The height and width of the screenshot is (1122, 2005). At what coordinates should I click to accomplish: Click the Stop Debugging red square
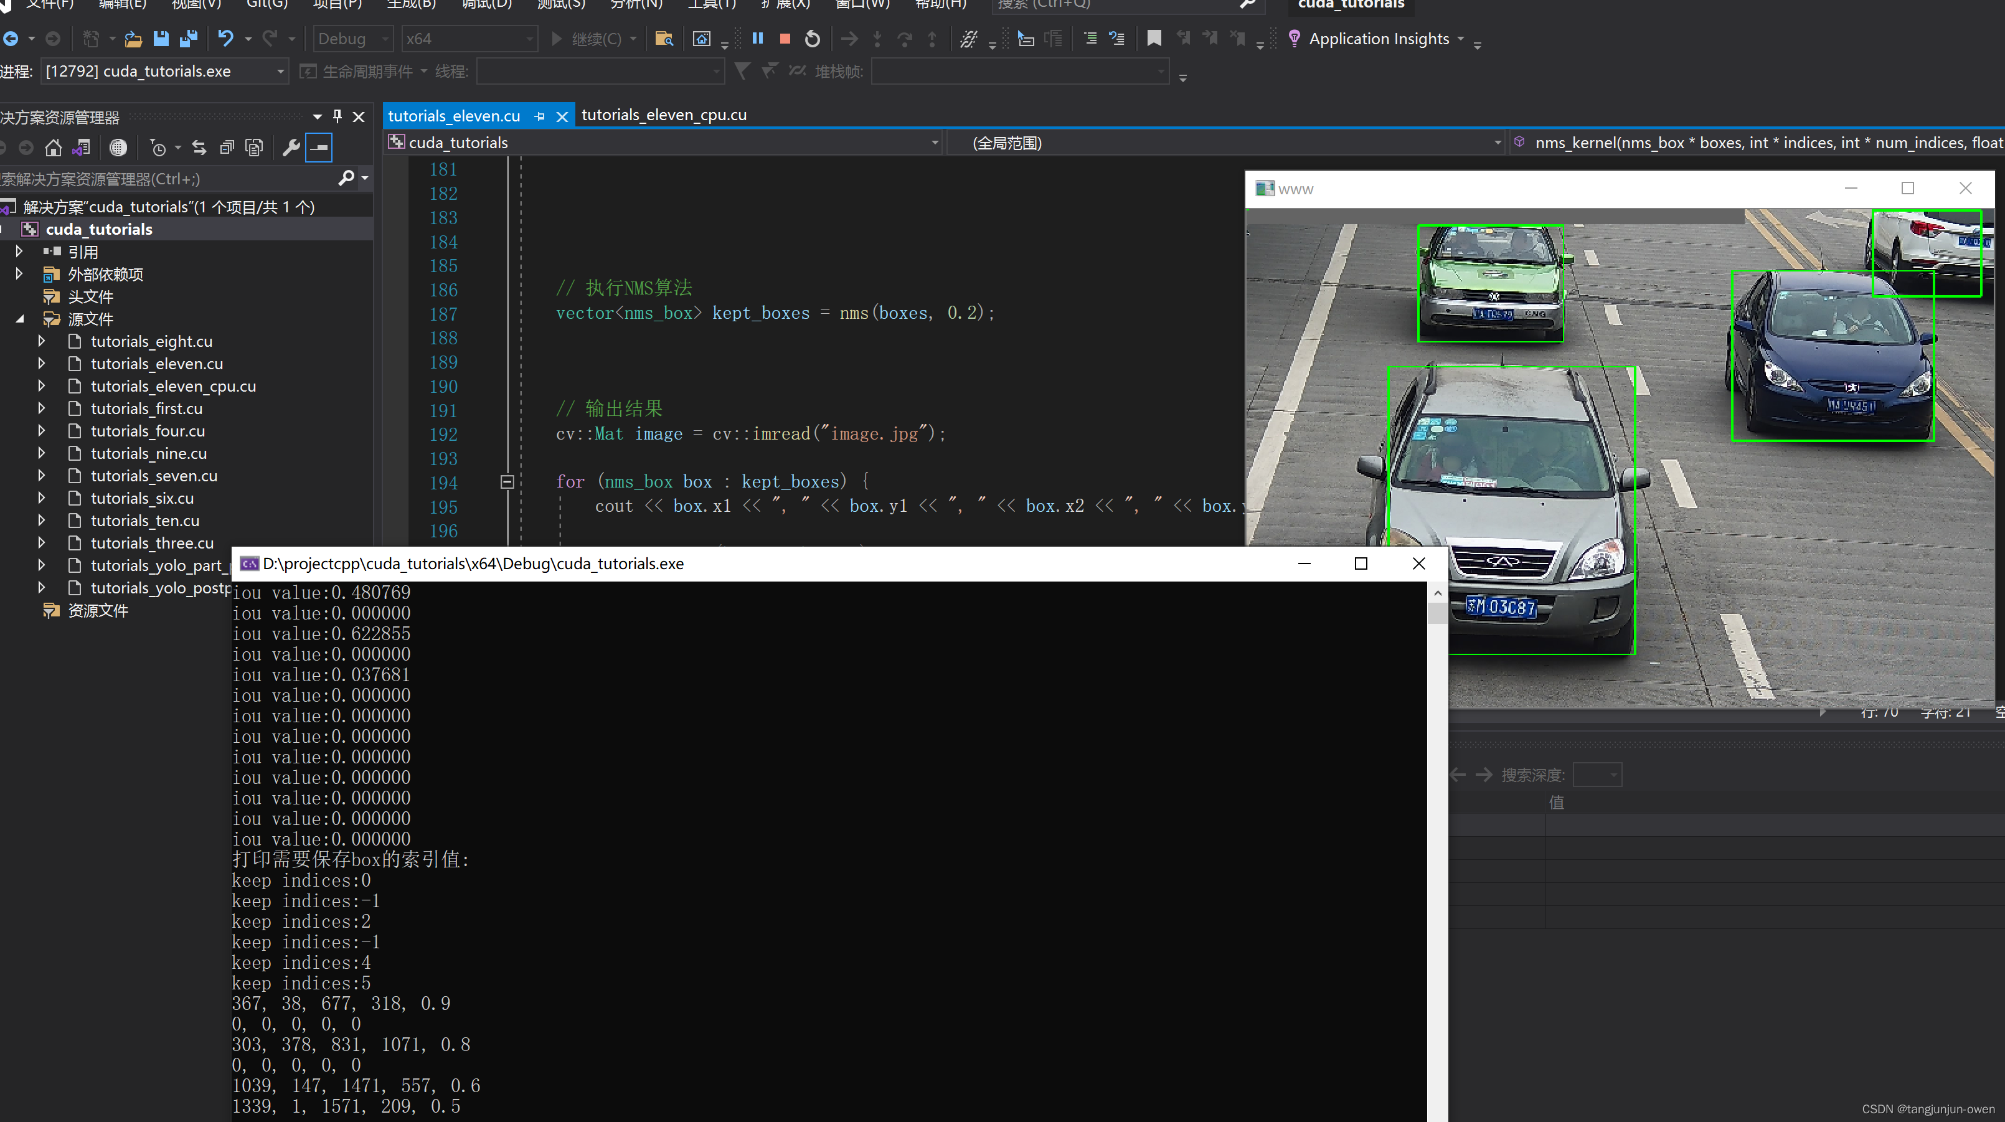pyautogui.click(x=785, y=38)
